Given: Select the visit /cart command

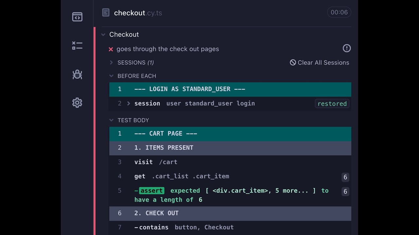Looking at the screenshot, I should click(156, 162).
